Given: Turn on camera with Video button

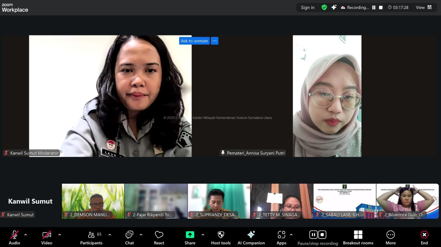Looking at the screenshot, I should 47,238.
